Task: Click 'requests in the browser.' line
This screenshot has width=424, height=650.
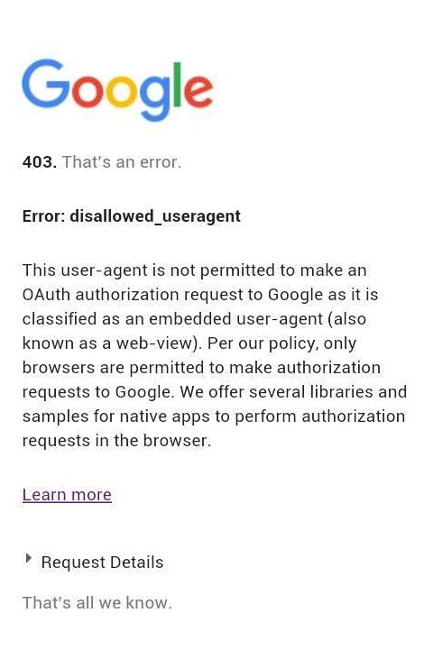Action: [x=117, y=441]
